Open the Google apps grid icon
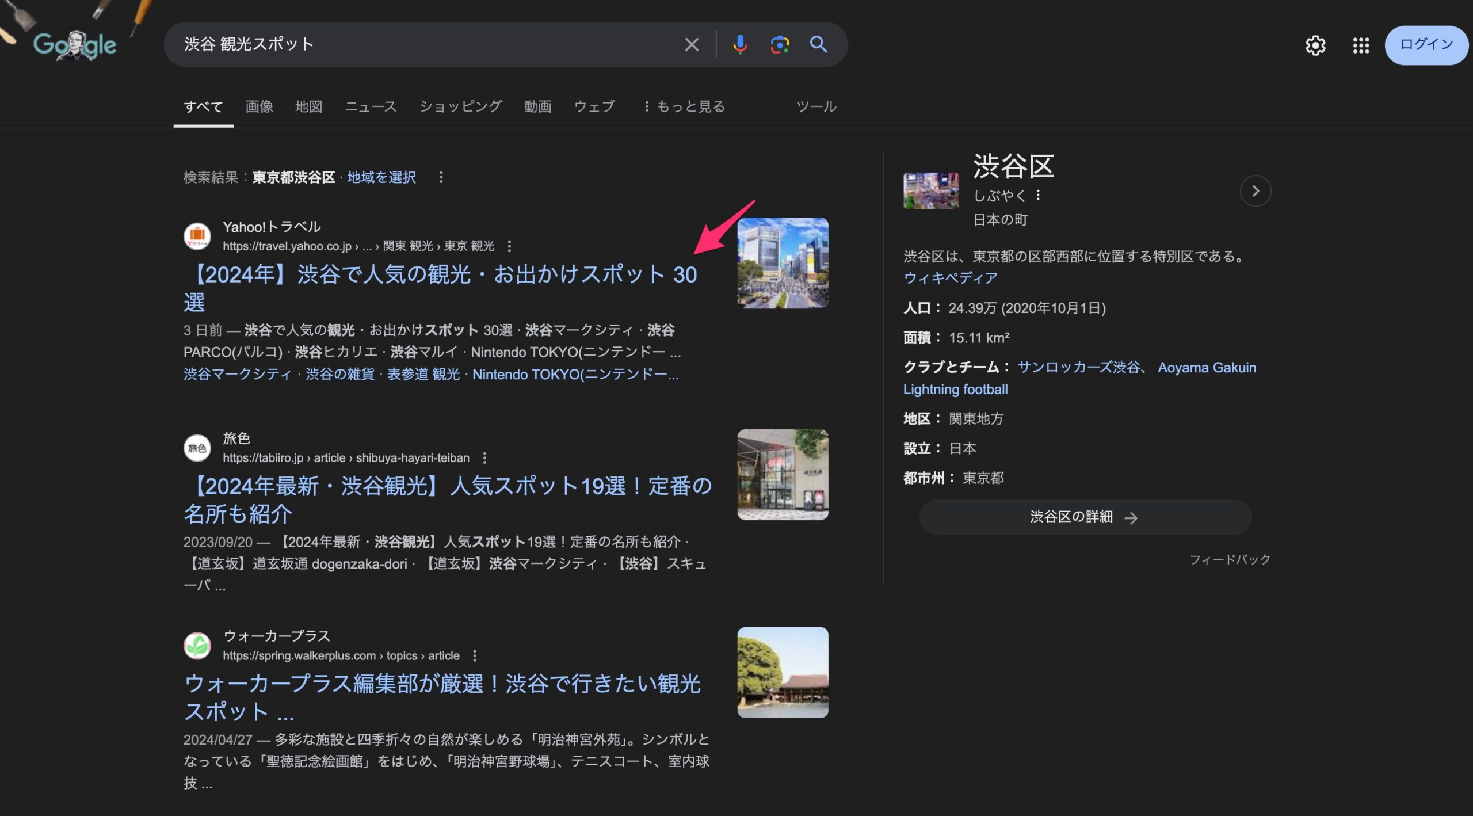Image resolution: width=1473 pixels, height=816 pixels. point(1361,45)
